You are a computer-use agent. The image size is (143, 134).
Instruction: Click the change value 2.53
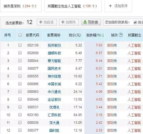99,130
